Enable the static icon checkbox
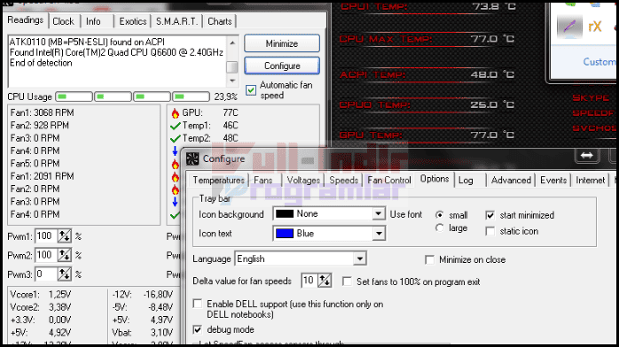The width and height of the screenshot is (619, 347). click(x=490, y=231)
